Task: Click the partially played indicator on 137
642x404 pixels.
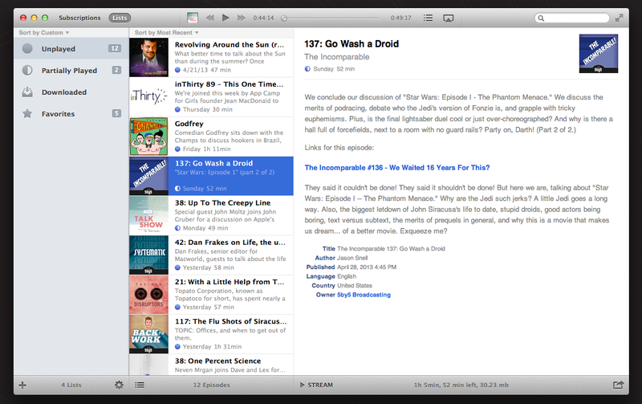Action: coord(177,189)
